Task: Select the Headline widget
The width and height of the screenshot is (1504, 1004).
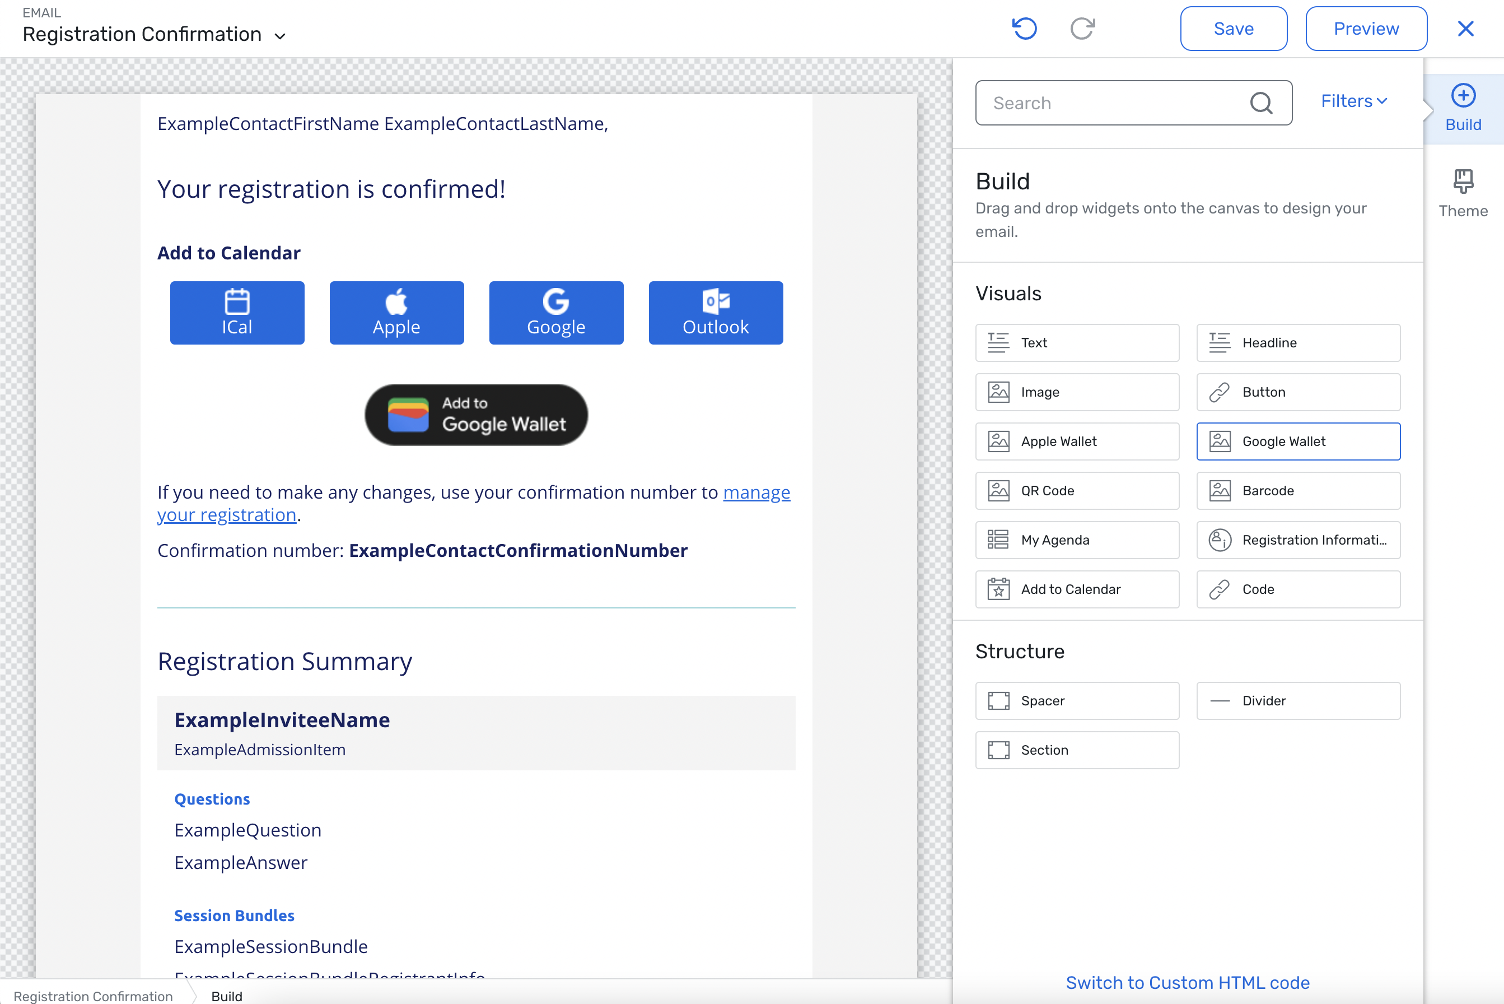Action: click(x=1299, y=342)
